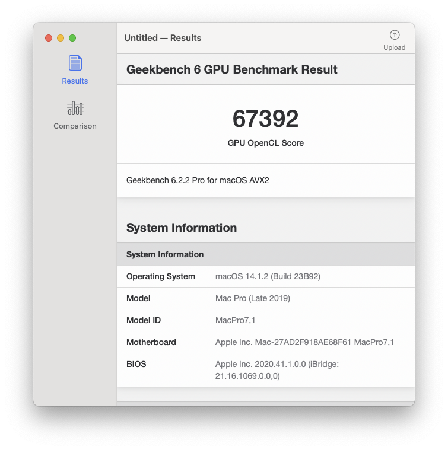Click the GPU OpenCL Score label

(266, 143)
